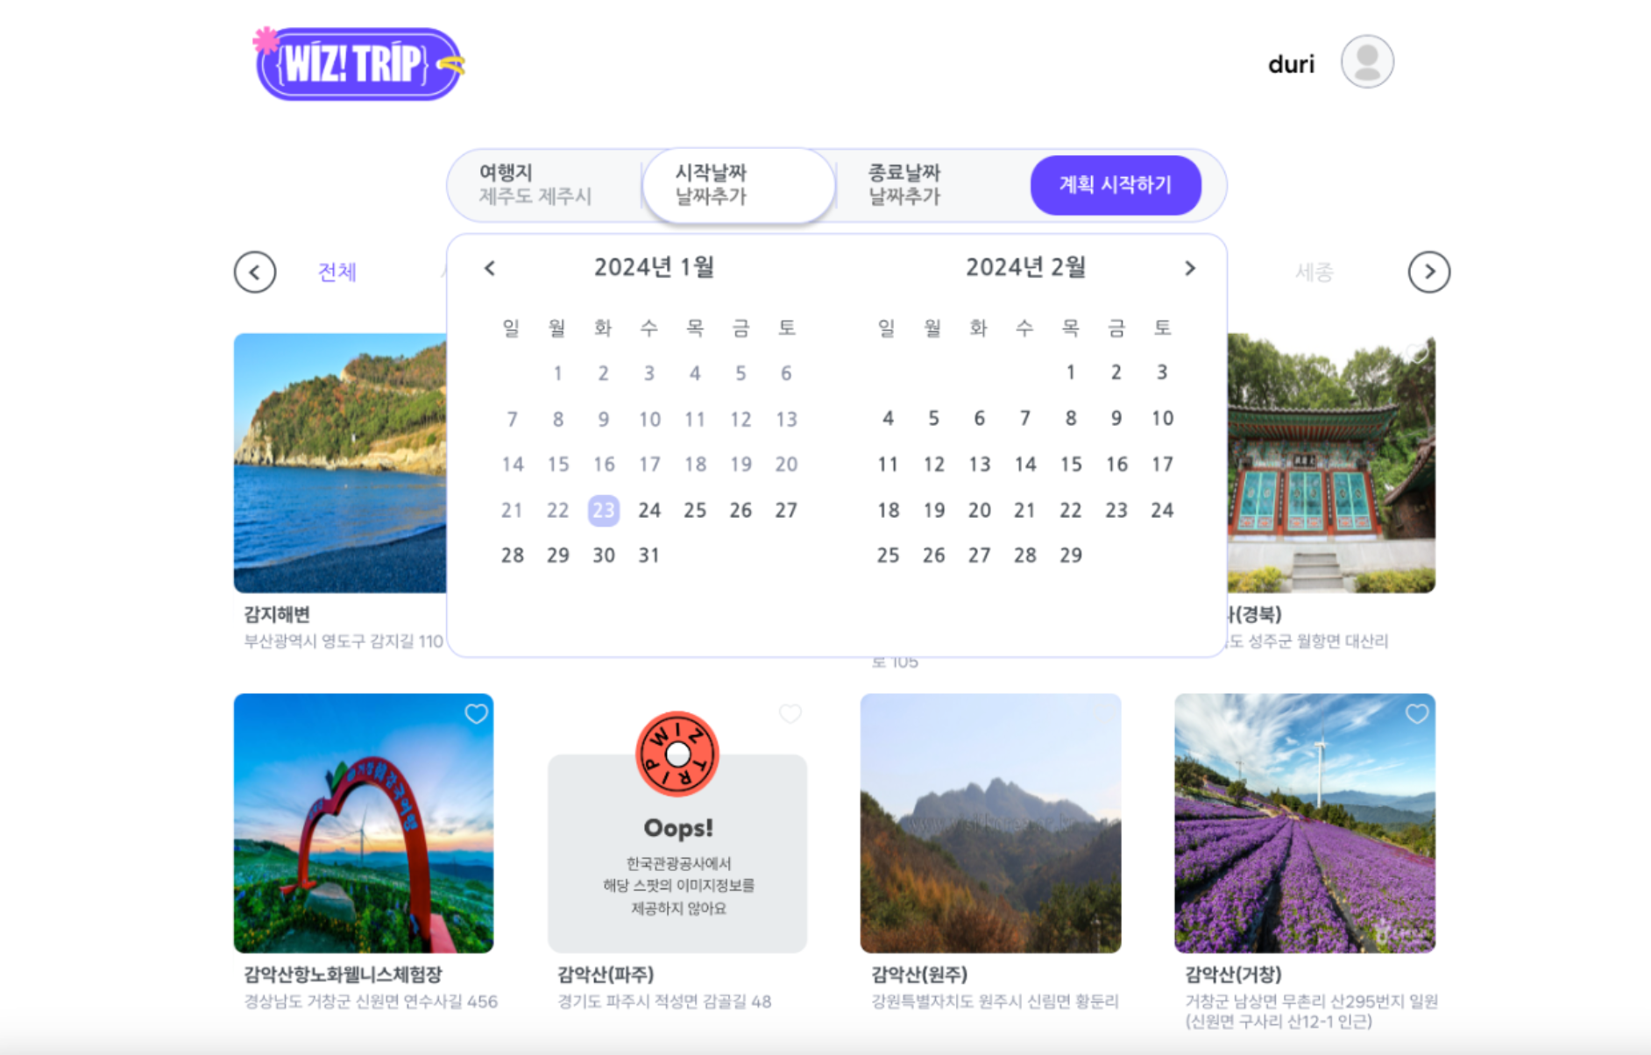This screenshot has width=1651, height=1055.
Task: Open the temple photo card (경북)
Action: [x=1331, y=463]
